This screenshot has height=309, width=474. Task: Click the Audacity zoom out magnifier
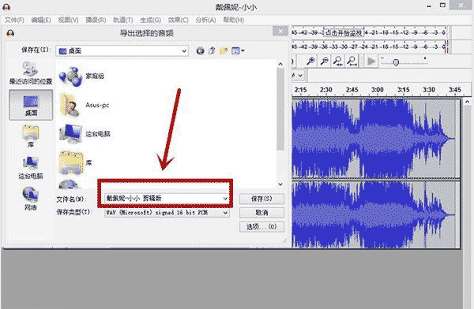point(325,61)
